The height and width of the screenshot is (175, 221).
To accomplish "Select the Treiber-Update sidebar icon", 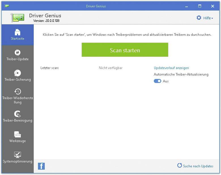I will (18, 53).
